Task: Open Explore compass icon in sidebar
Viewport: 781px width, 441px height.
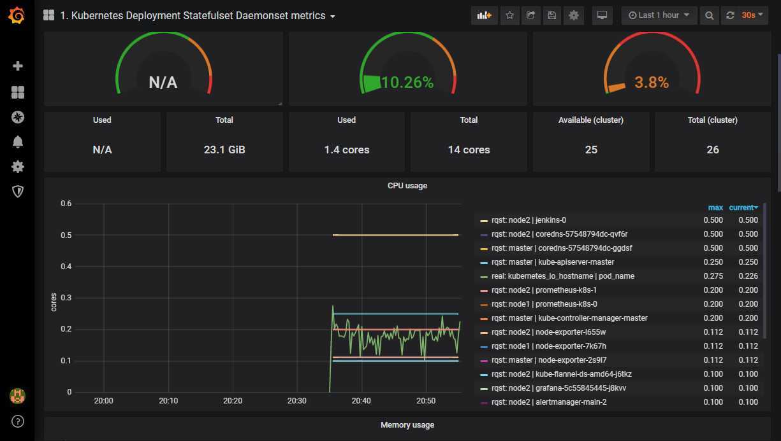Action: tap(18, 117)
